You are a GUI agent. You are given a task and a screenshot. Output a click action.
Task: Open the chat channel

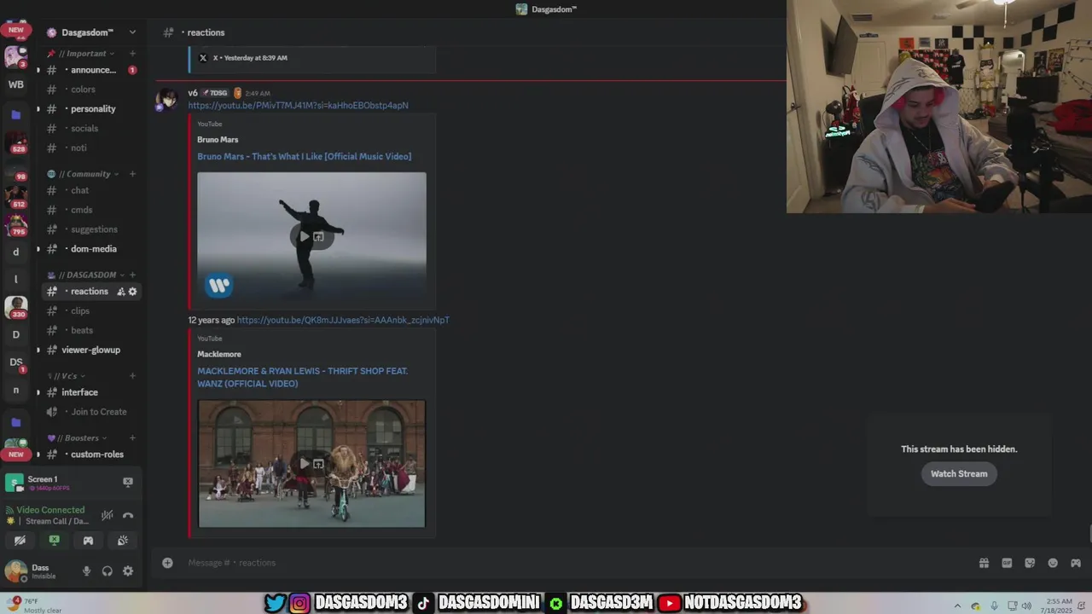point(90,191)
